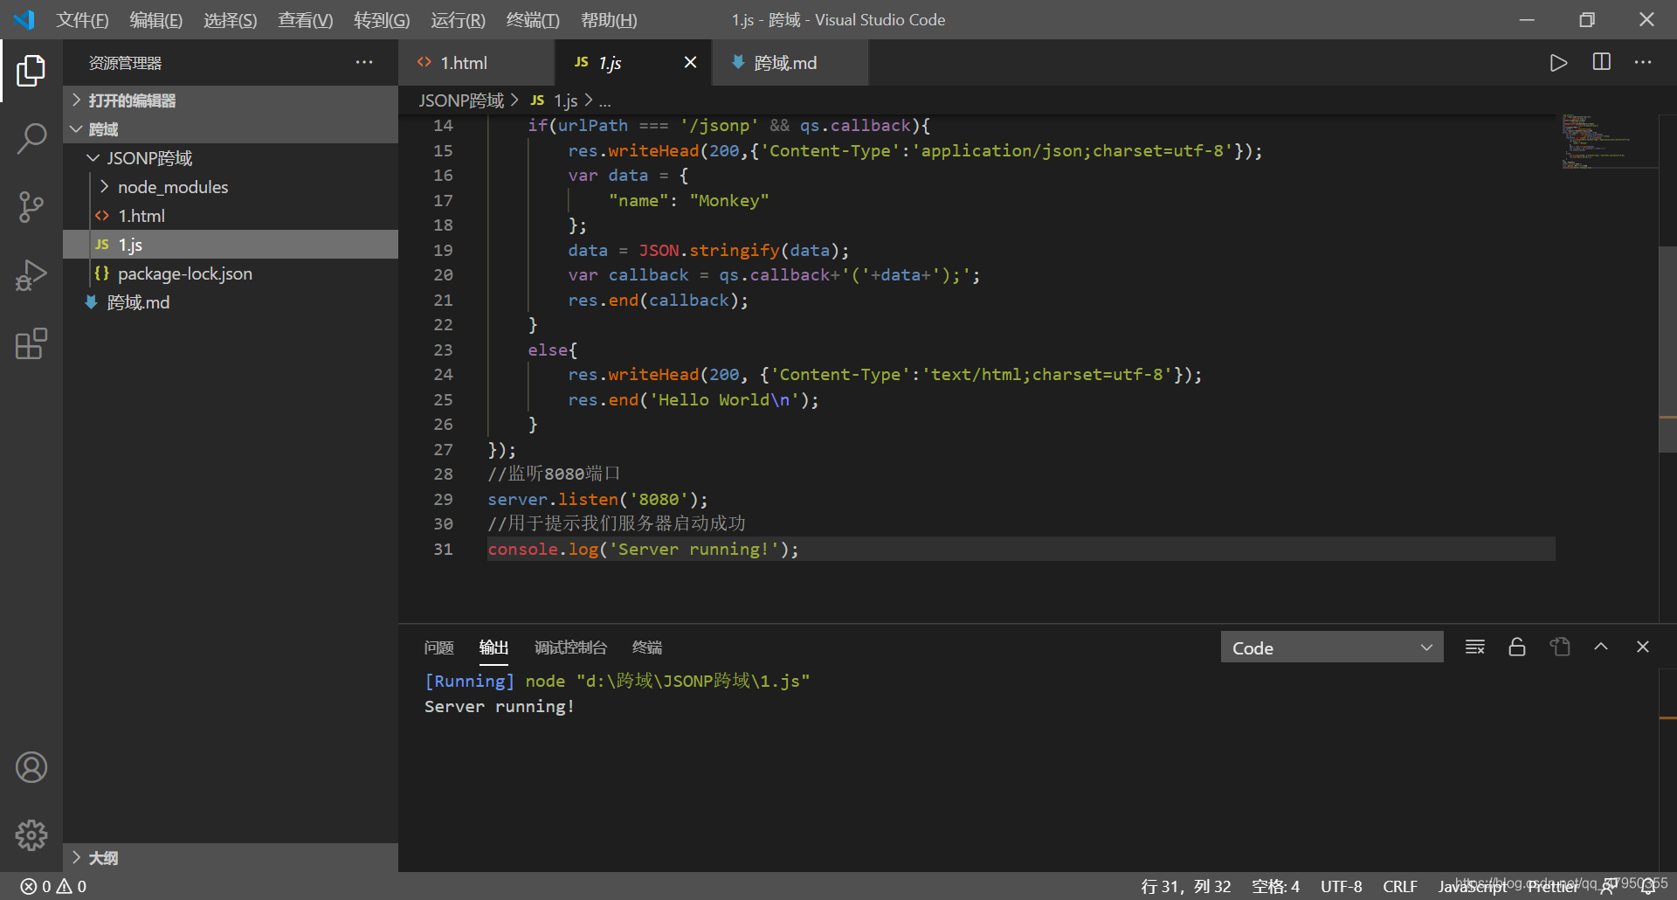Viewport: 1677px width, 900px height.
Task: Open the Source Control view
Action: coord(31,207)
